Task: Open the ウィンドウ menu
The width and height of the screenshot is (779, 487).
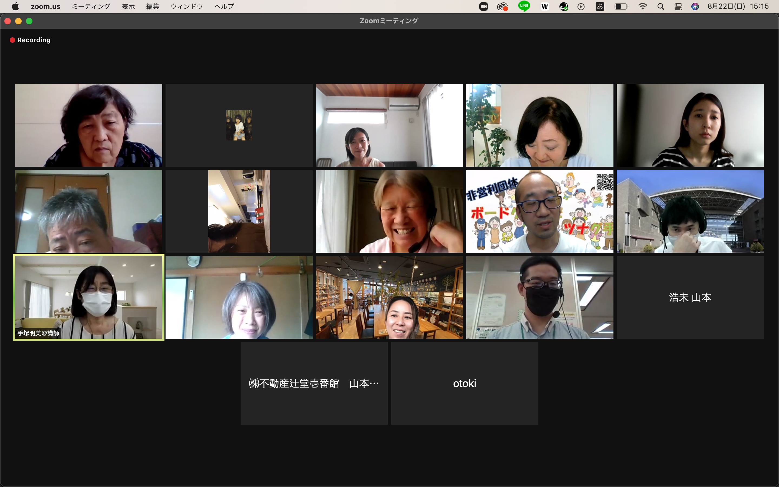Action: (x=187, y=6)
